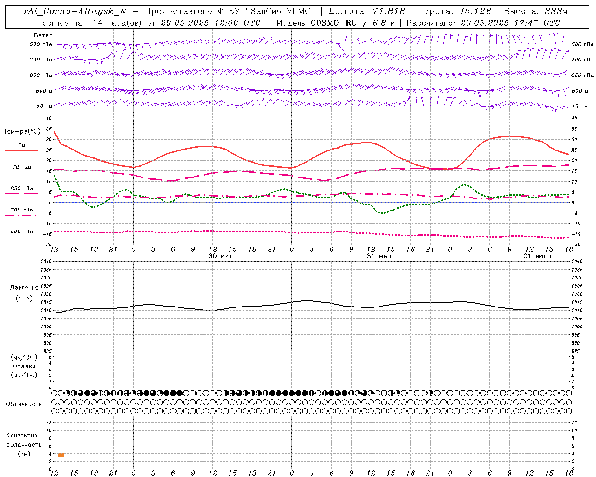Click the '(мм/3ч.)' precipitation unit label

24,357
